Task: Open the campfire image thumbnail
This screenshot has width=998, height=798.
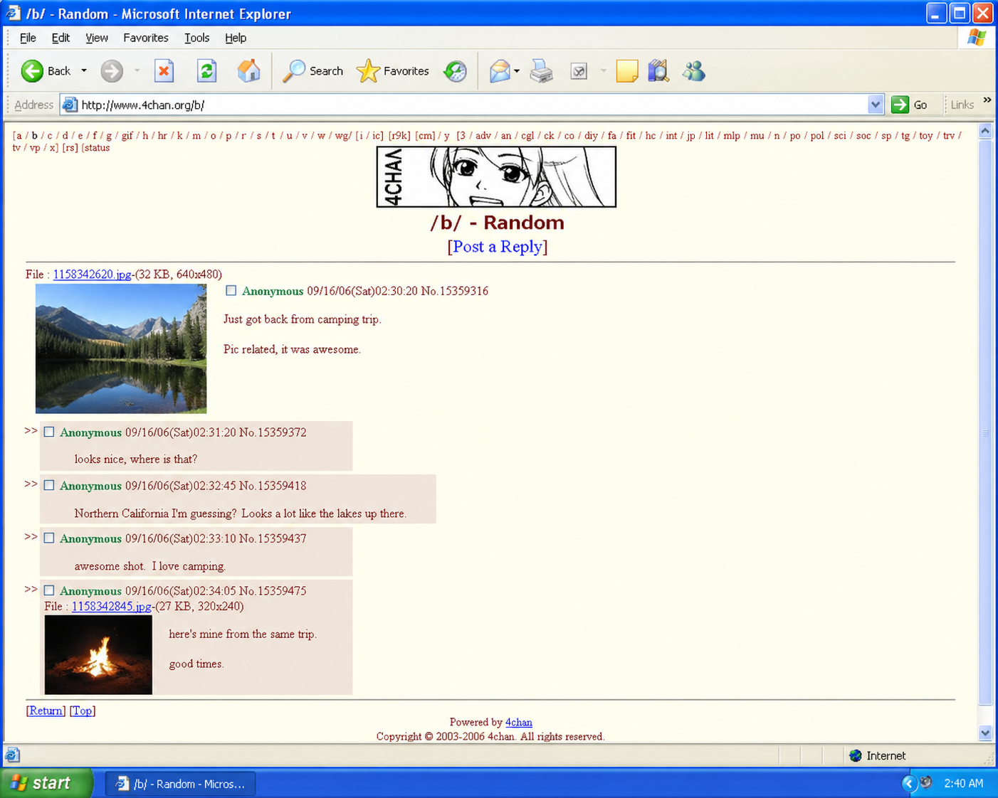Action: coord(98,655)
